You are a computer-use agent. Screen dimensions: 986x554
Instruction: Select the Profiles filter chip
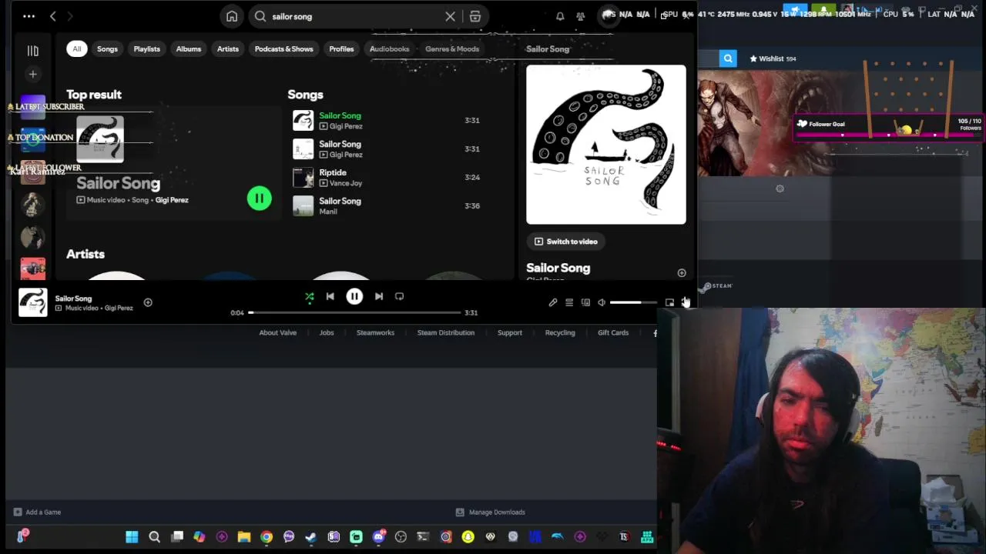[x=341, y=48]
